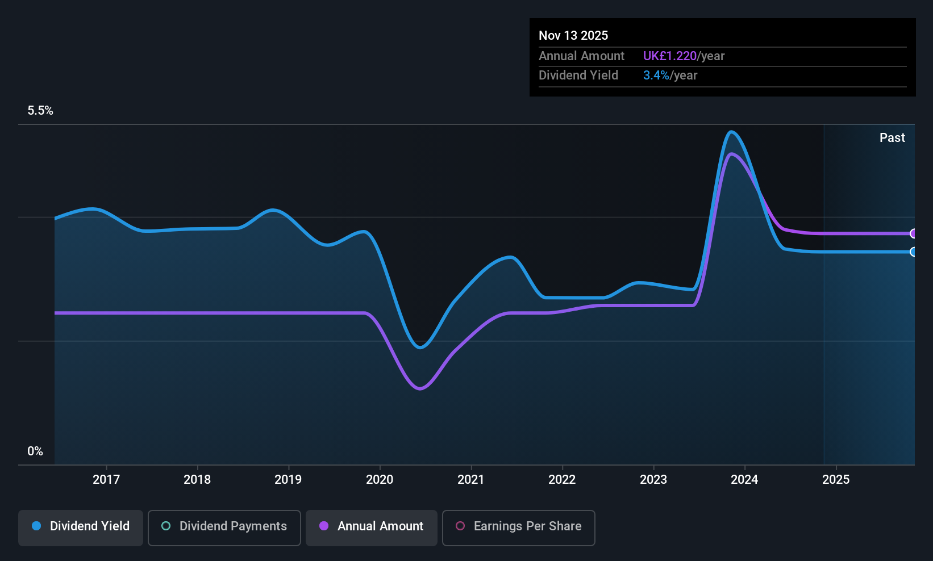Click the teal circle inside Dividend Payments button
This screenshot has width=933, height=561.
tap(165, 526)
